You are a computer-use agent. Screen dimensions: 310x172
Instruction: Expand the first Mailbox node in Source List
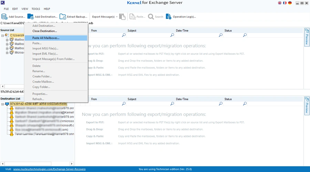[x=7, y=40]
